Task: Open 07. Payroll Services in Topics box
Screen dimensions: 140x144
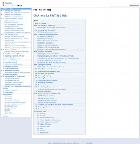Action: click(43, 126)
